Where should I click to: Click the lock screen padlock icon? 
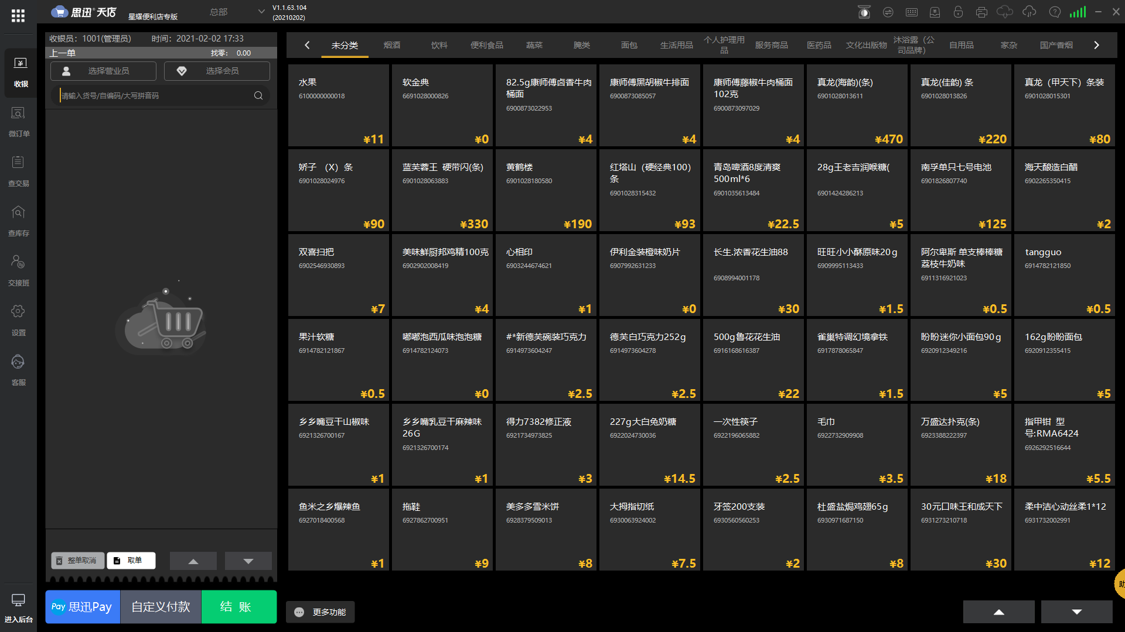click(958, 12)
